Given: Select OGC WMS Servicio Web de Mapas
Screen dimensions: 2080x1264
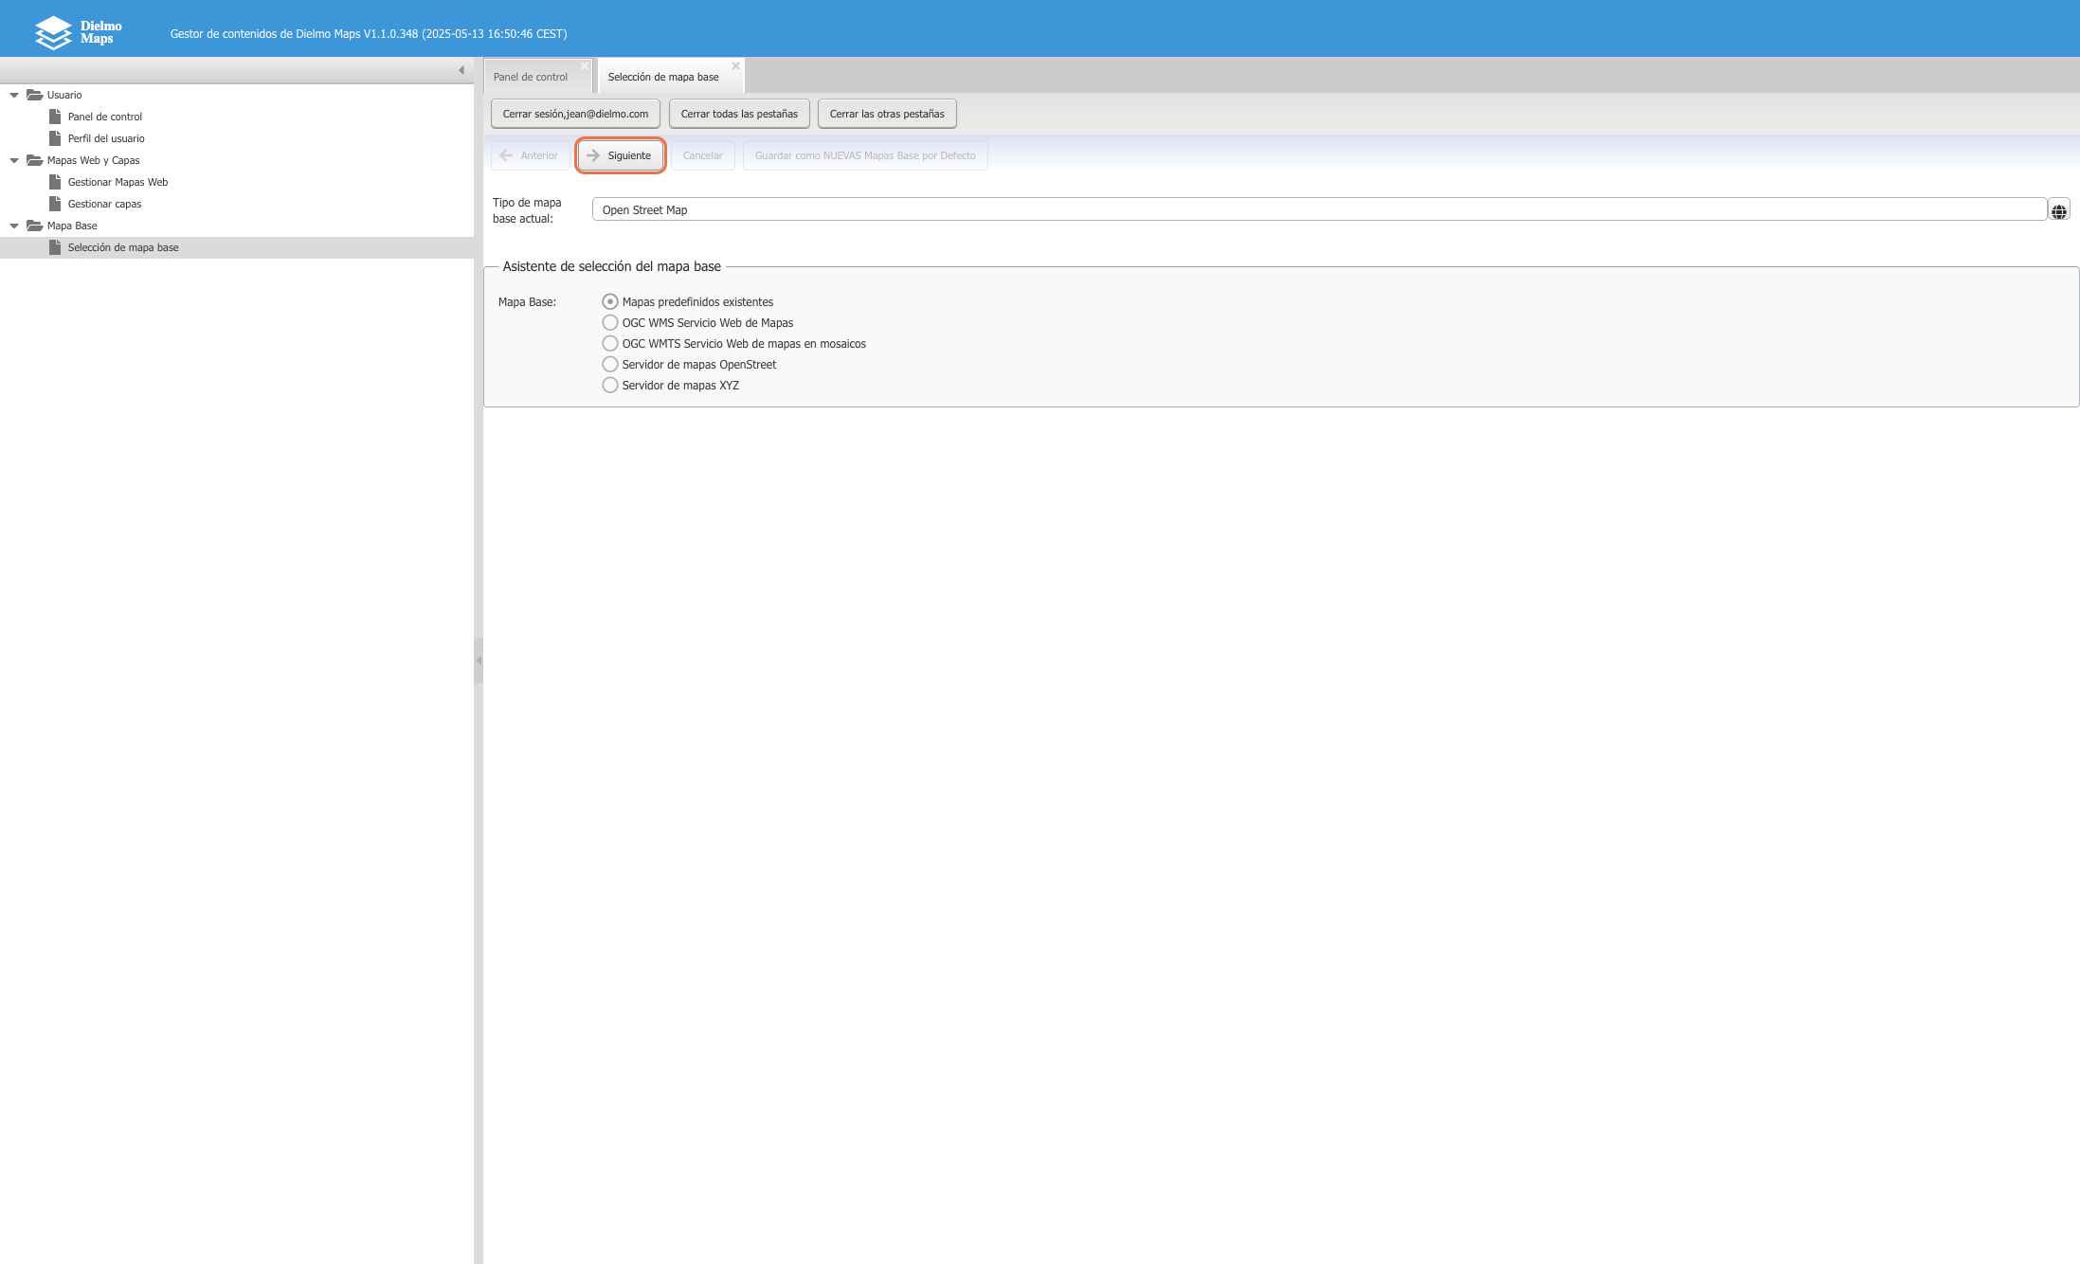Looking at the screenshot, I should pos(610,322).
